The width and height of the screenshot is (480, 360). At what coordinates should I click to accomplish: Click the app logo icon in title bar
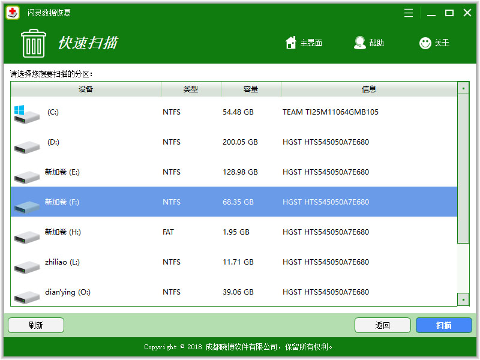pyautogui.click(x=13, y=13)
